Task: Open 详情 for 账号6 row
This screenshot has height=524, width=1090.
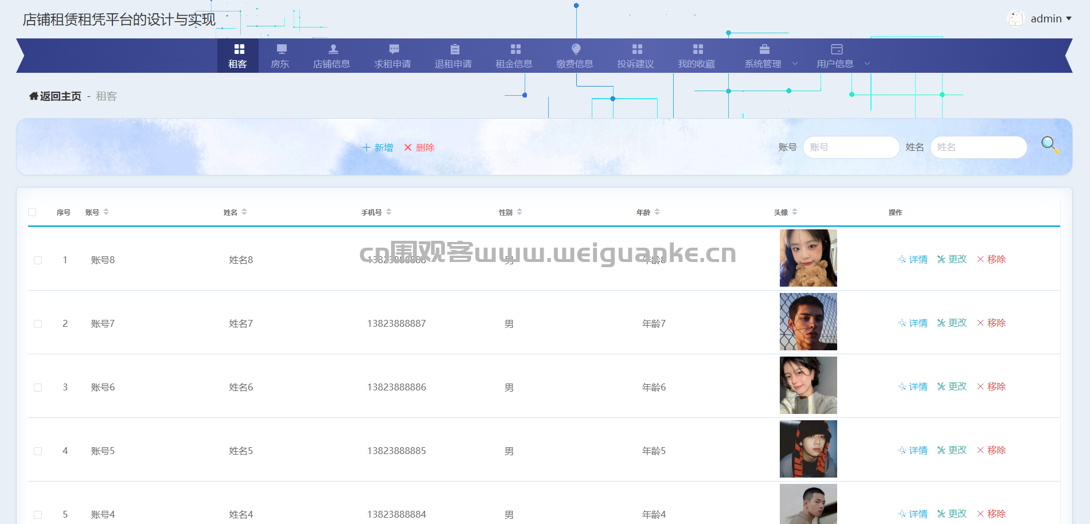Action: [x=913, y=387]
